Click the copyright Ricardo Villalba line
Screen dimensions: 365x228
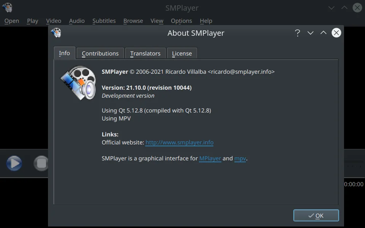(x=188, y=72)
